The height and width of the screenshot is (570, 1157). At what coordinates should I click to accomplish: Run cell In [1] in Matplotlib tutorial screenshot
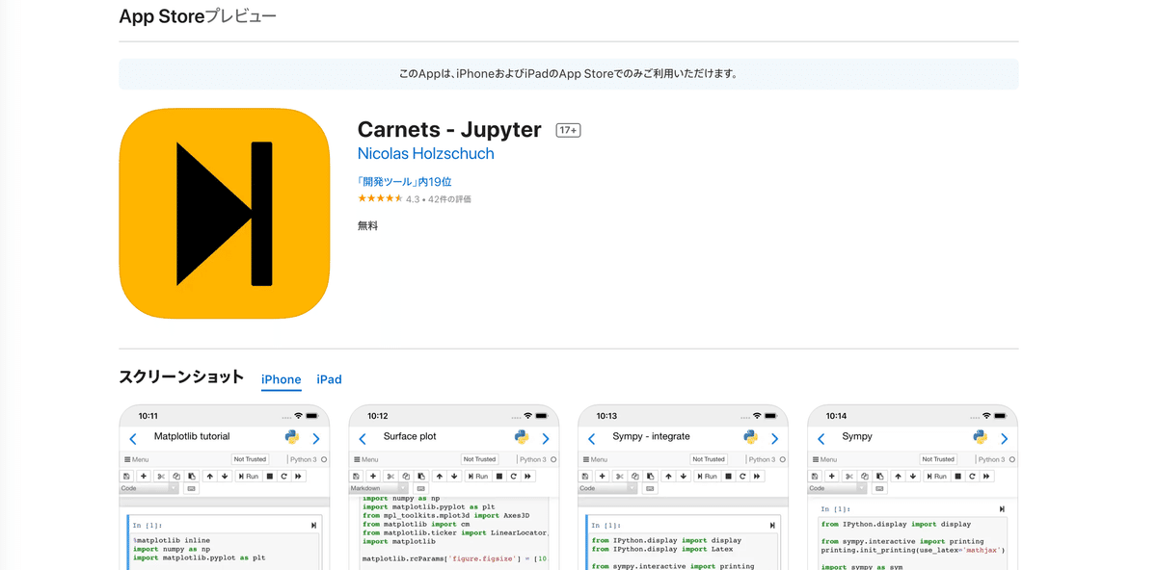(313, 525)
